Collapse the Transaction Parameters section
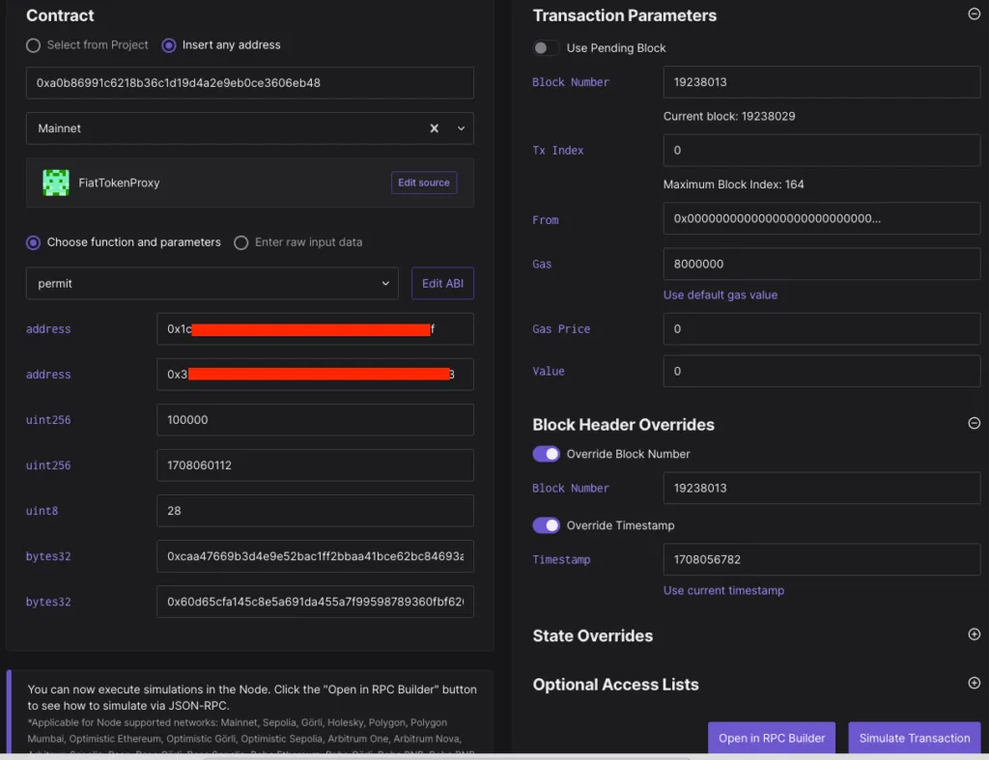 point(974,14)
